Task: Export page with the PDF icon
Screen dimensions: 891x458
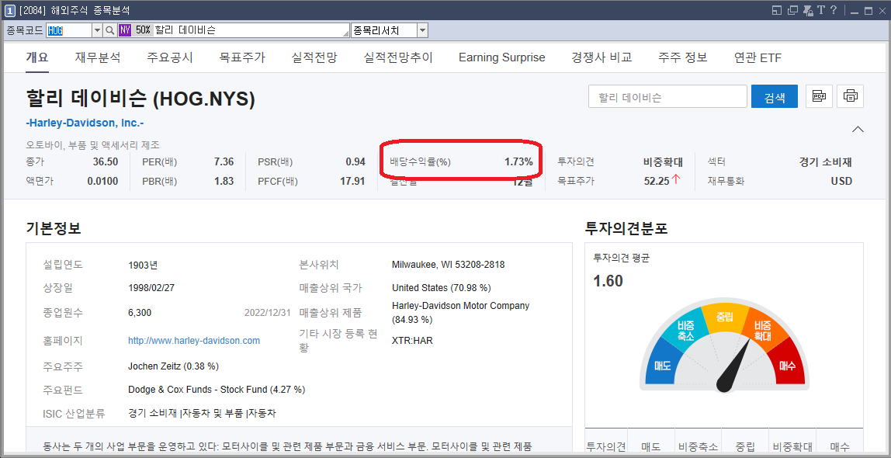Action: tap(819, 96)
